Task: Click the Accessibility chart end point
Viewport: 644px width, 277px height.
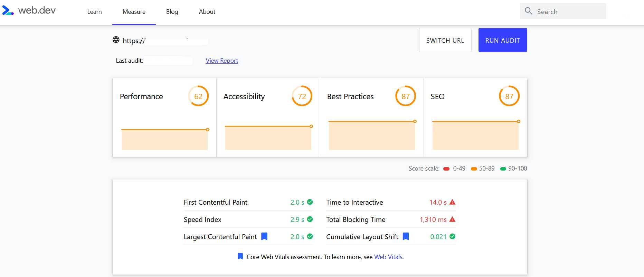Action: [311, 126]
